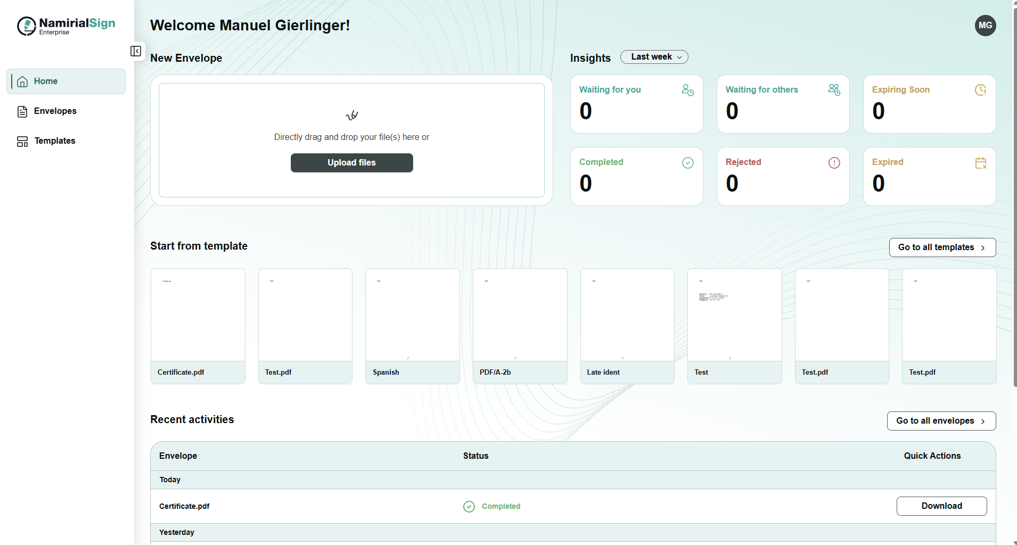
Task: Go to all envelopes
Action: (x=941, y=421)
